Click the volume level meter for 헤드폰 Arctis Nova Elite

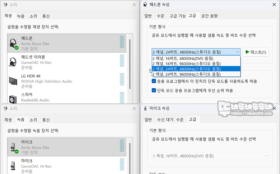tap(122, 42)
